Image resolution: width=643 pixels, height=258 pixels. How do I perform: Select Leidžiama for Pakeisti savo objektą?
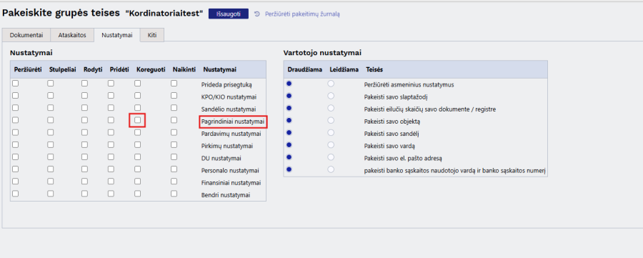coord(331,121)
